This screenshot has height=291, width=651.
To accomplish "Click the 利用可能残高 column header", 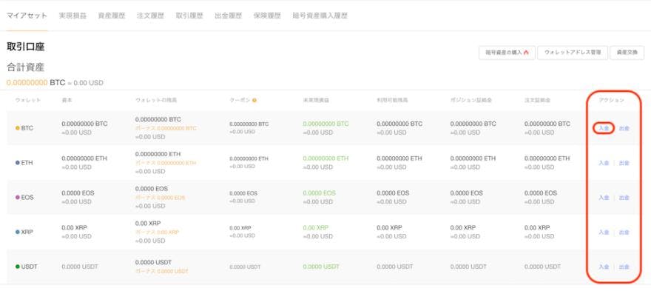I will coord(392,100).
